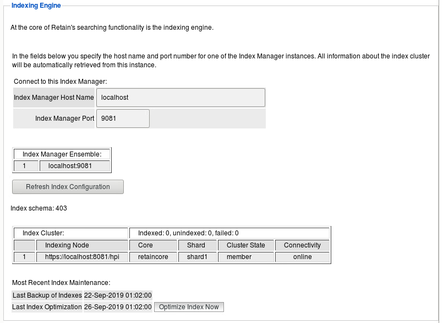Click the retaincore core cell

(x=154, y=257)
